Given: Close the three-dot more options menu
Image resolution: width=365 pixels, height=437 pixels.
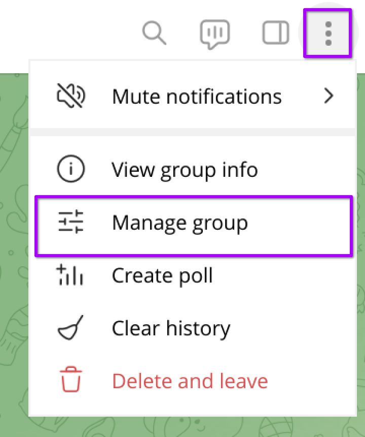Looking at the screenshot, I should (328, 33).
